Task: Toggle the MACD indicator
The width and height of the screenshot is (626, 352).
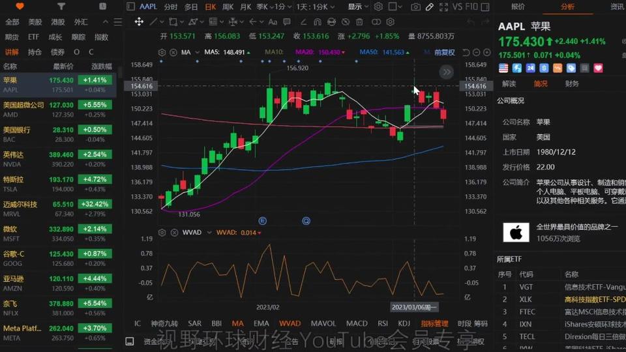Action: (357, 323)
